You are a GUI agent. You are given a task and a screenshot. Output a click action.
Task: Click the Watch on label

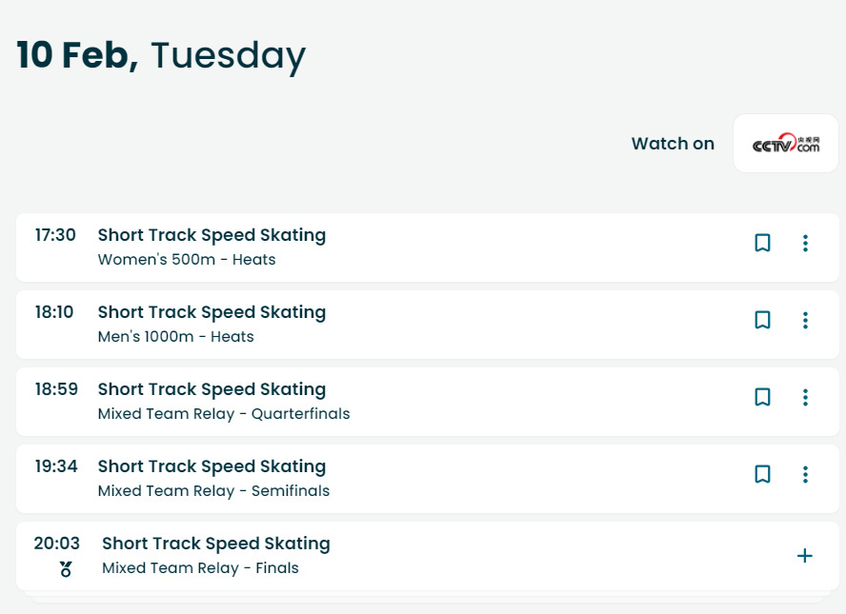click(x=673, y=144)
